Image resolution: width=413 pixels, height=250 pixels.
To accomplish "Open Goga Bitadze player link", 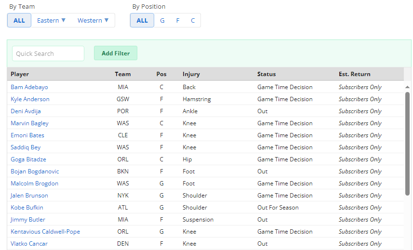I will (x=28, y=159).
